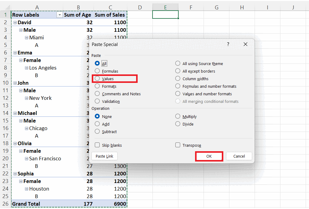This screenshot has width=309, height=209.
Task: Open the Row Labels filter dropdown
Action: point(60,15)
